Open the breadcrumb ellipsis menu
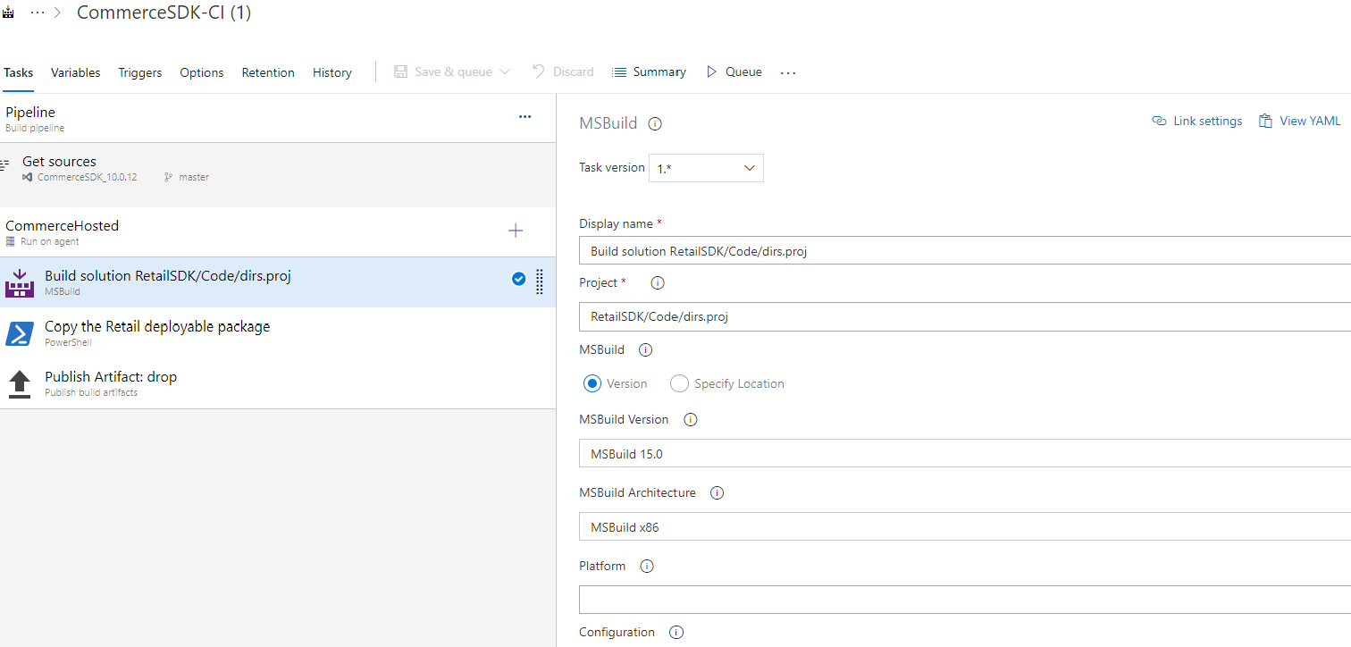This screenshot has height=647, width=1351. pyautogui.click(x=38, y=13)
